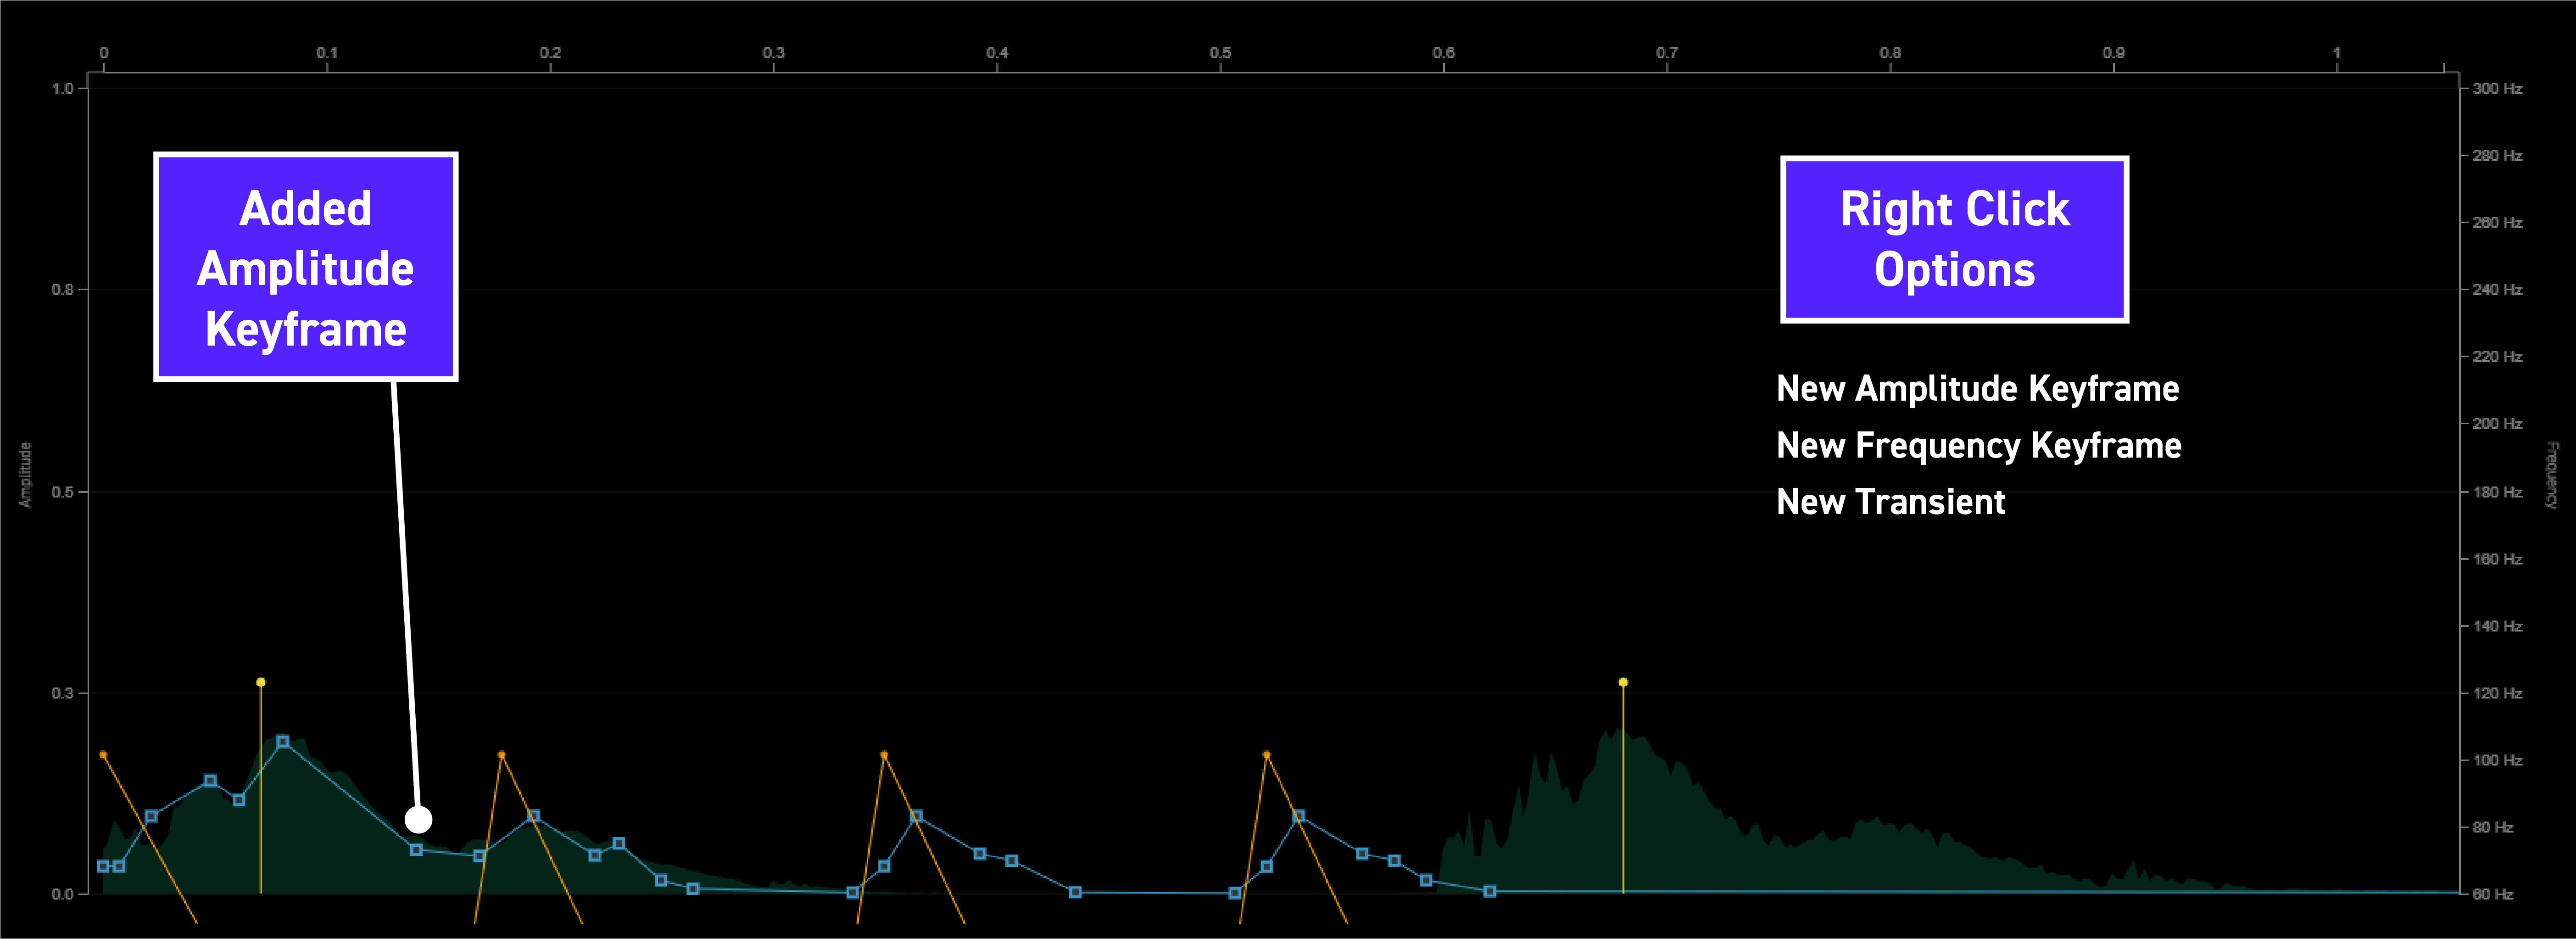The image size is (2576, 939).
Task: Select orange frequency keyframe at time 0
Action: 103,755
